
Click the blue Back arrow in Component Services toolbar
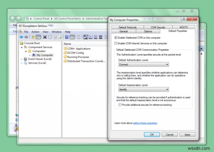click(x=21, y=37)
